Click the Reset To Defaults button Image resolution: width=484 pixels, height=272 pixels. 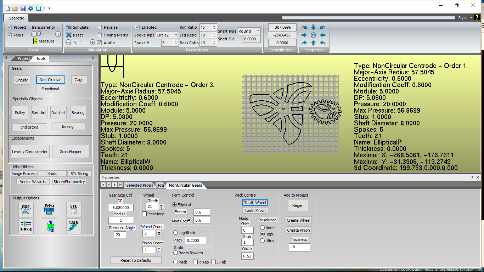pyautogui.click(x=136, y=260)
